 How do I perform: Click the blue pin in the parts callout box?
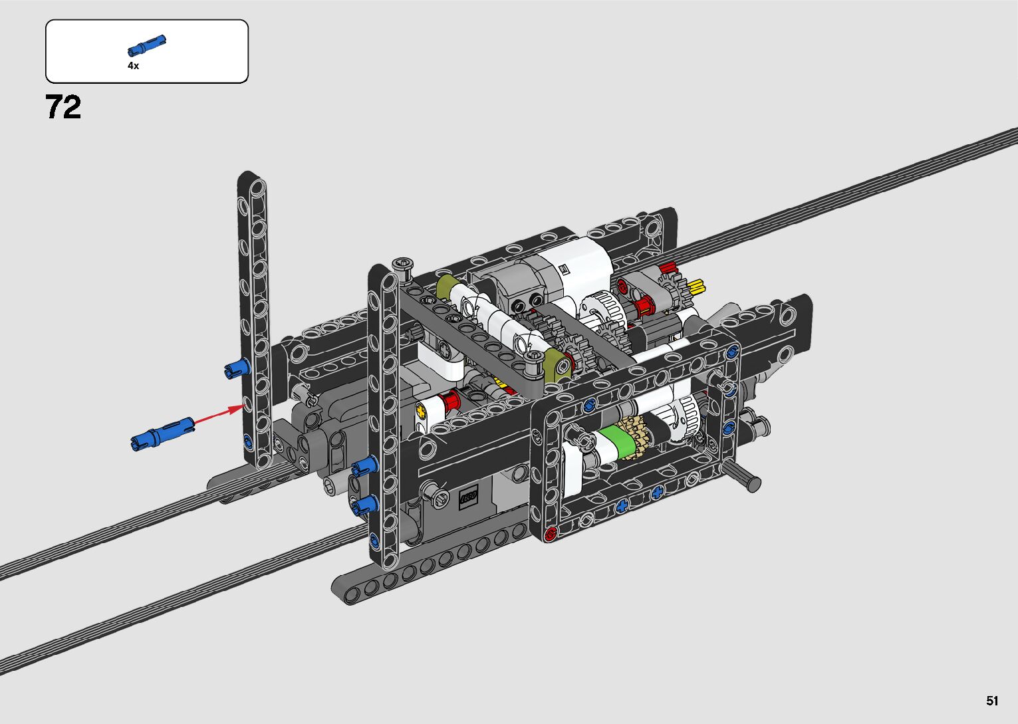point(146,45)
